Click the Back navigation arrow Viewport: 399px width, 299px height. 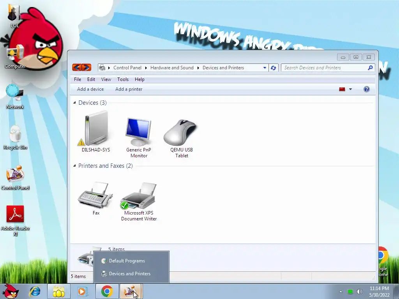coord(77,67)
